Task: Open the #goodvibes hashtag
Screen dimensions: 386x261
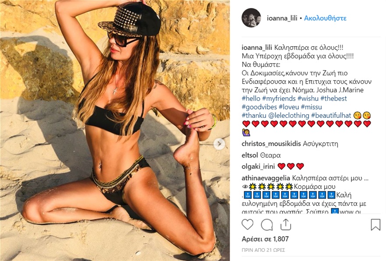Action: (259, 107)
